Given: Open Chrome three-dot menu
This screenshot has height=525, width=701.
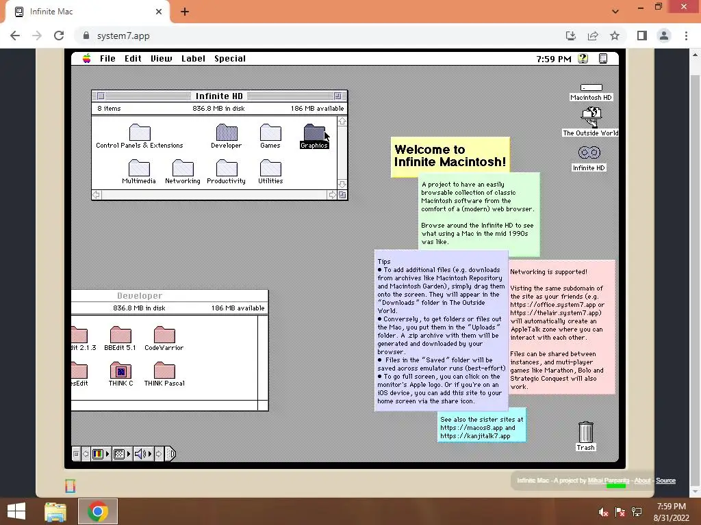Looking at the screenshot, I should pyautogui.click(x=686, y=36).
